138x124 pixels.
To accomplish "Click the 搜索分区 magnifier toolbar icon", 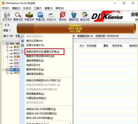I will pyautogui.click(x=18, y=16).
